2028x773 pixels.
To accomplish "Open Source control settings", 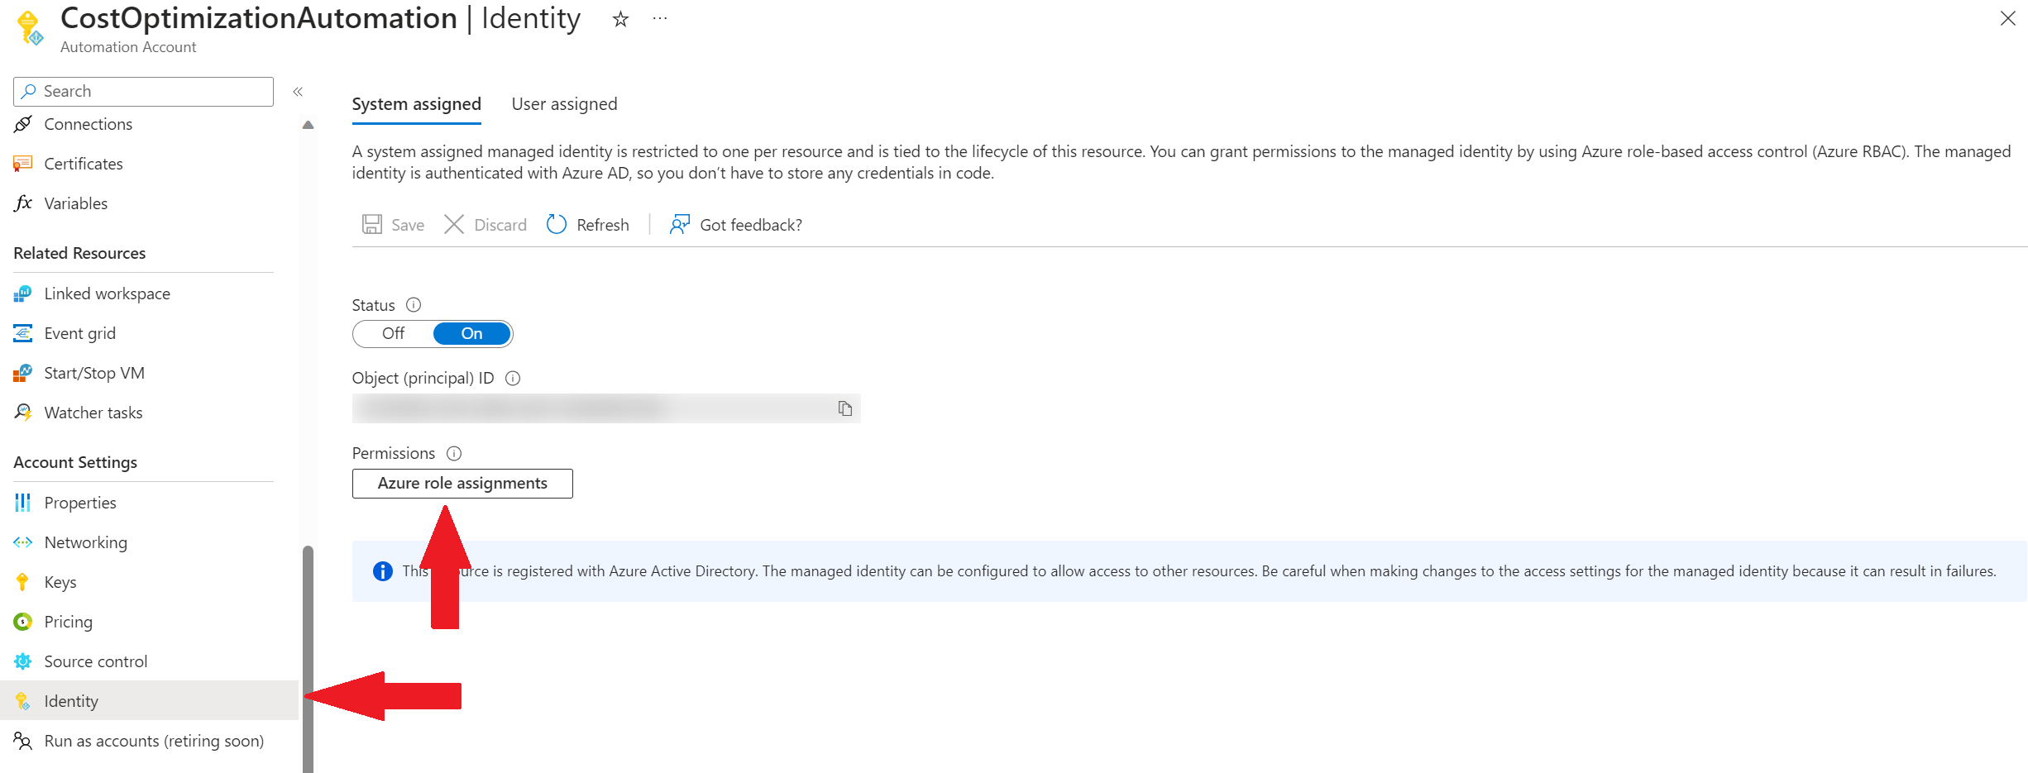I will pos(96,661).
